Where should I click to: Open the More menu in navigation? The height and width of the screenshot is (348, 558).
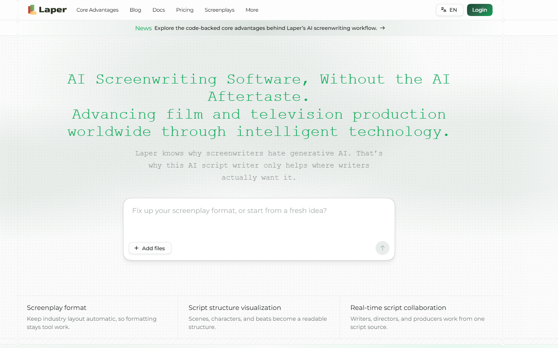252,10
